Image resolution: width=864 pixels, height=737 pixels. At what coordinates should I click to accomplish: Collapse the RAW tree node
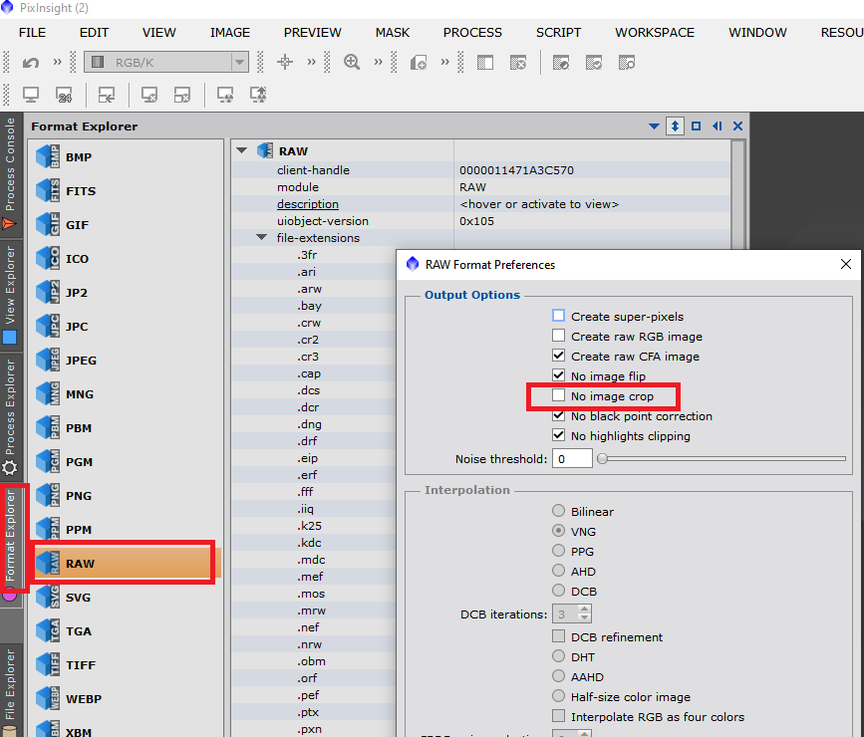tap(241, 151)
